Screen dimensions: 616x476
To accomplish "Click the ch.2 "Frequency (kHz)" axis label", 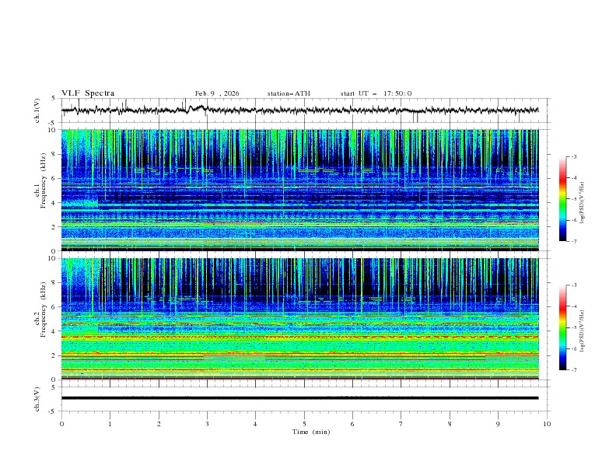I will (44, 309).
